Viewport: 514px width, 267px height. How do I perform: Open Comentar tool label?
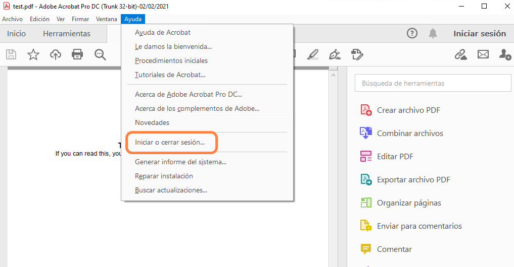(394, 249)
